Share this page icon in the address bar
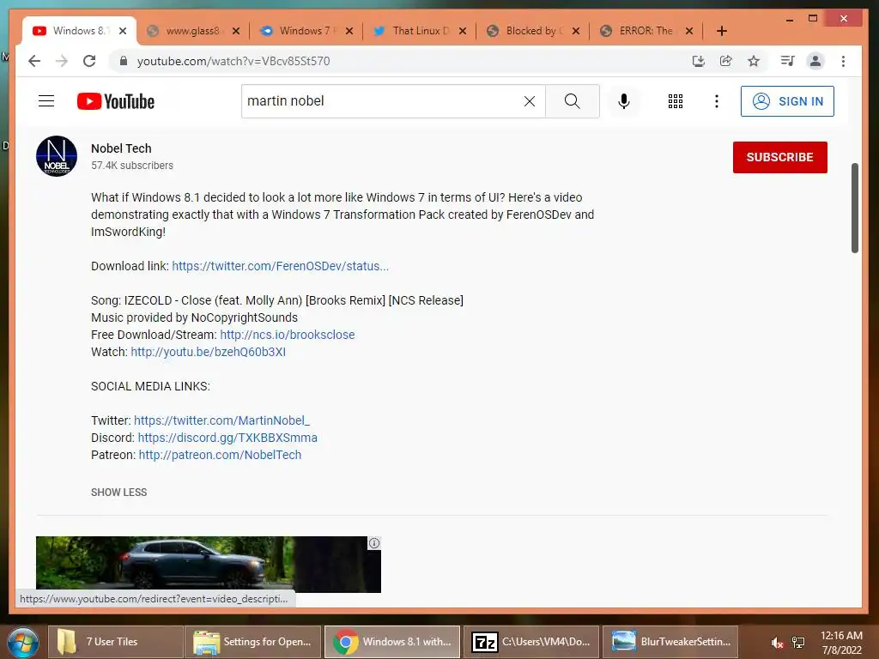The image size is (879, 659). [x=726, y=61]
